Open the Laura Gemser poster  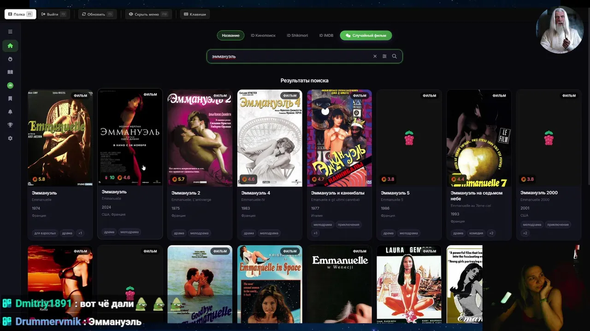(409, 284)
